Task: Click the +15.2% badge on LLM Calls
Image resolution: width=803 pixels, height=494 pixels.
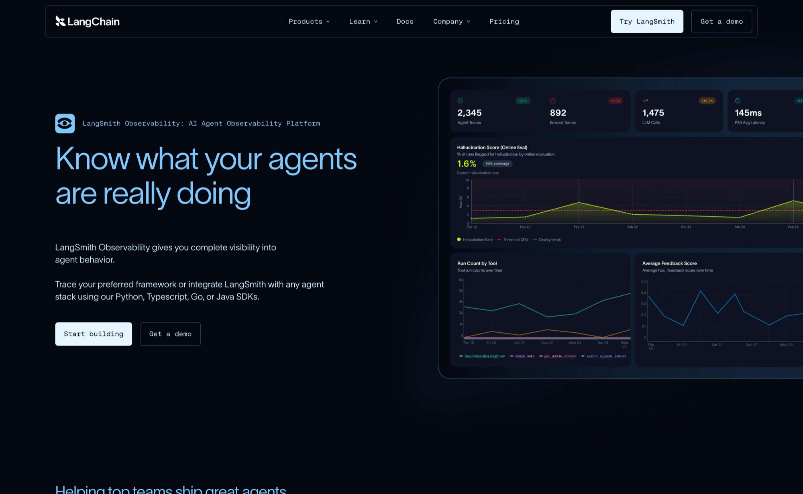Action: pos(707,101)
